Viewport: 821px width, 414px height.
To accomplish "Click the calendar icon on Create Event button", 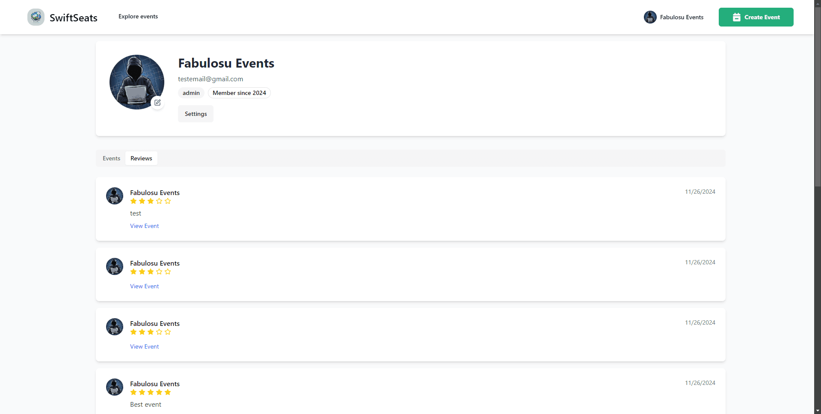I will pos(736,17).
